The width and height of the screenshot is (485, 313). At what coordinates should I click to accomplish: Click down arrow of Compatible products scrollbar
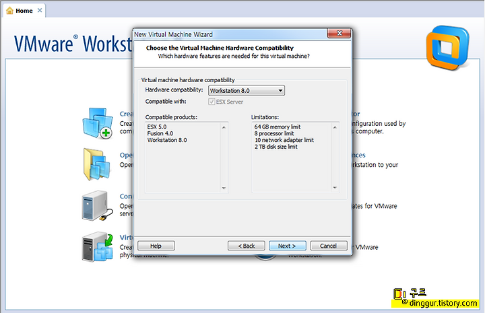point(224,188)
